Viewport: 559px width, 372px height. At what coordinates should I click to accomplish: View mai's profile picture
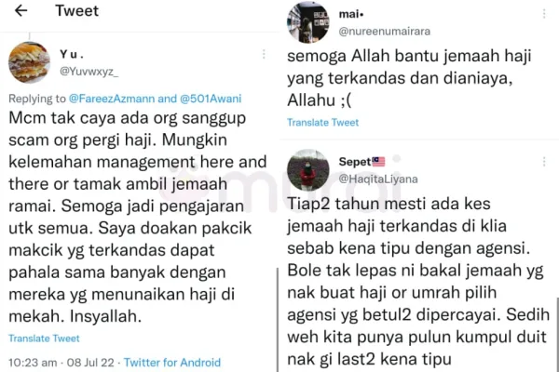point(308,22)
